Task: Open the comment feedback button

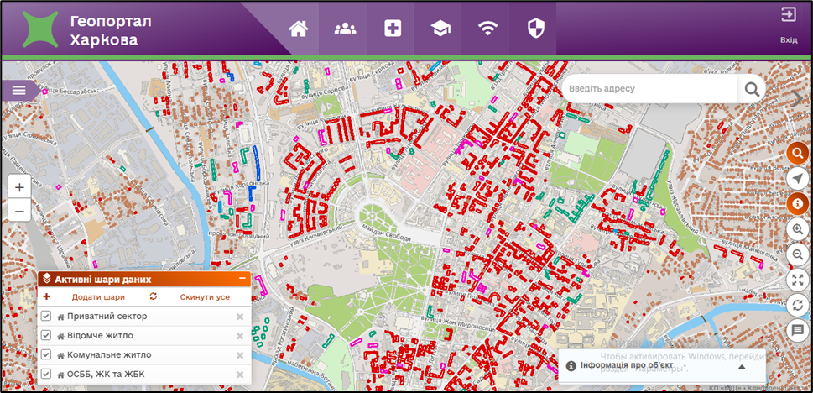Action: click(x=797, y=331)
